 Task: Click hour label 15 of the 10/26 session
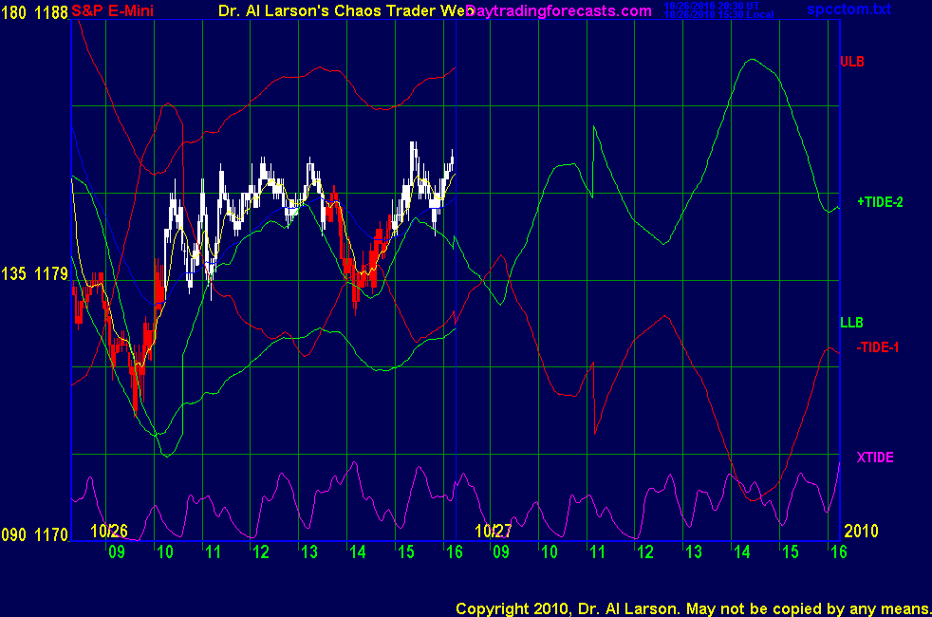pyautogui.click(x=406, y=552)
